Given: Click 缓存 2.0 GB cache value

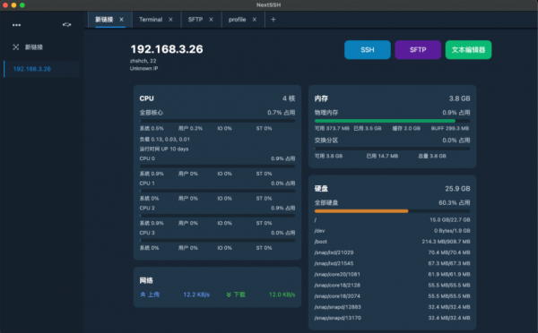Looking at the screenshot, I should [x=406, y=128].
